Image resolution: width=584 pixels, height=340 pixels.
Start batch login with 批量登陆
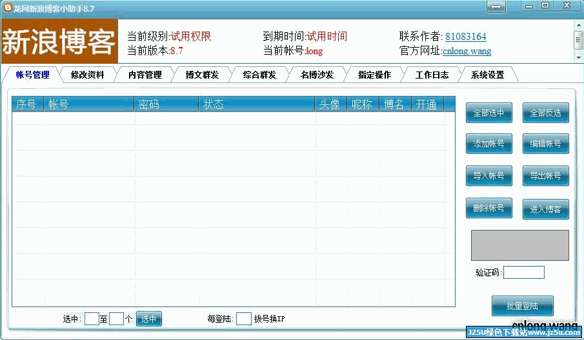point(522,306)
